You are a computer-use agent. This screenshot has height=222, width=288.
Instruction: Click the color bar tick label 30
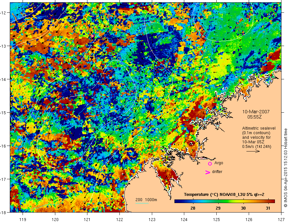pyautogui.click(x=243, y=208)
